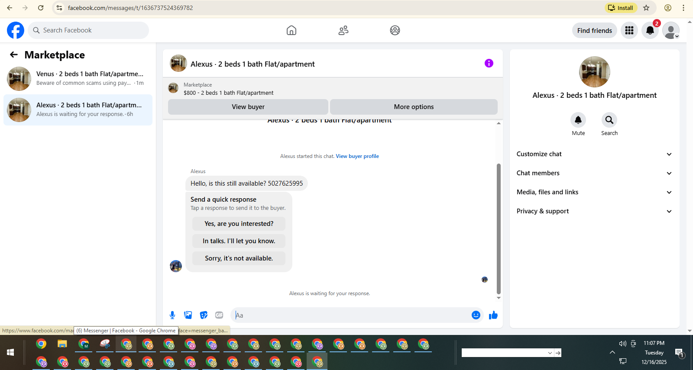The width and height of the screenshot is (693, 370).
Task: Open Chrome profile icon in toolbar
Action: pos(668,8)
